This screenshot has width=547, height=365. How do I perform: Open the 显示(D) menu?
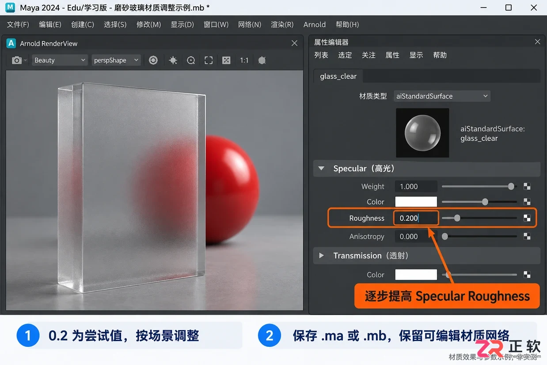tap(182, 24)
